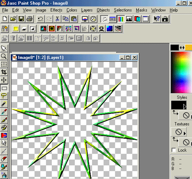The width and height of the screenshot is (192, 179).
Task: Activate the Freehand lasso tool
Action: coord(4,96)
